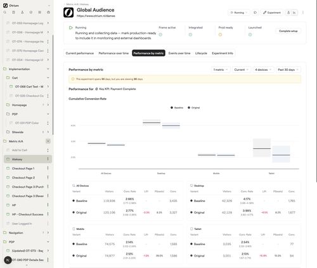Click the layered cube icon in the sidebar

[31, 12]
